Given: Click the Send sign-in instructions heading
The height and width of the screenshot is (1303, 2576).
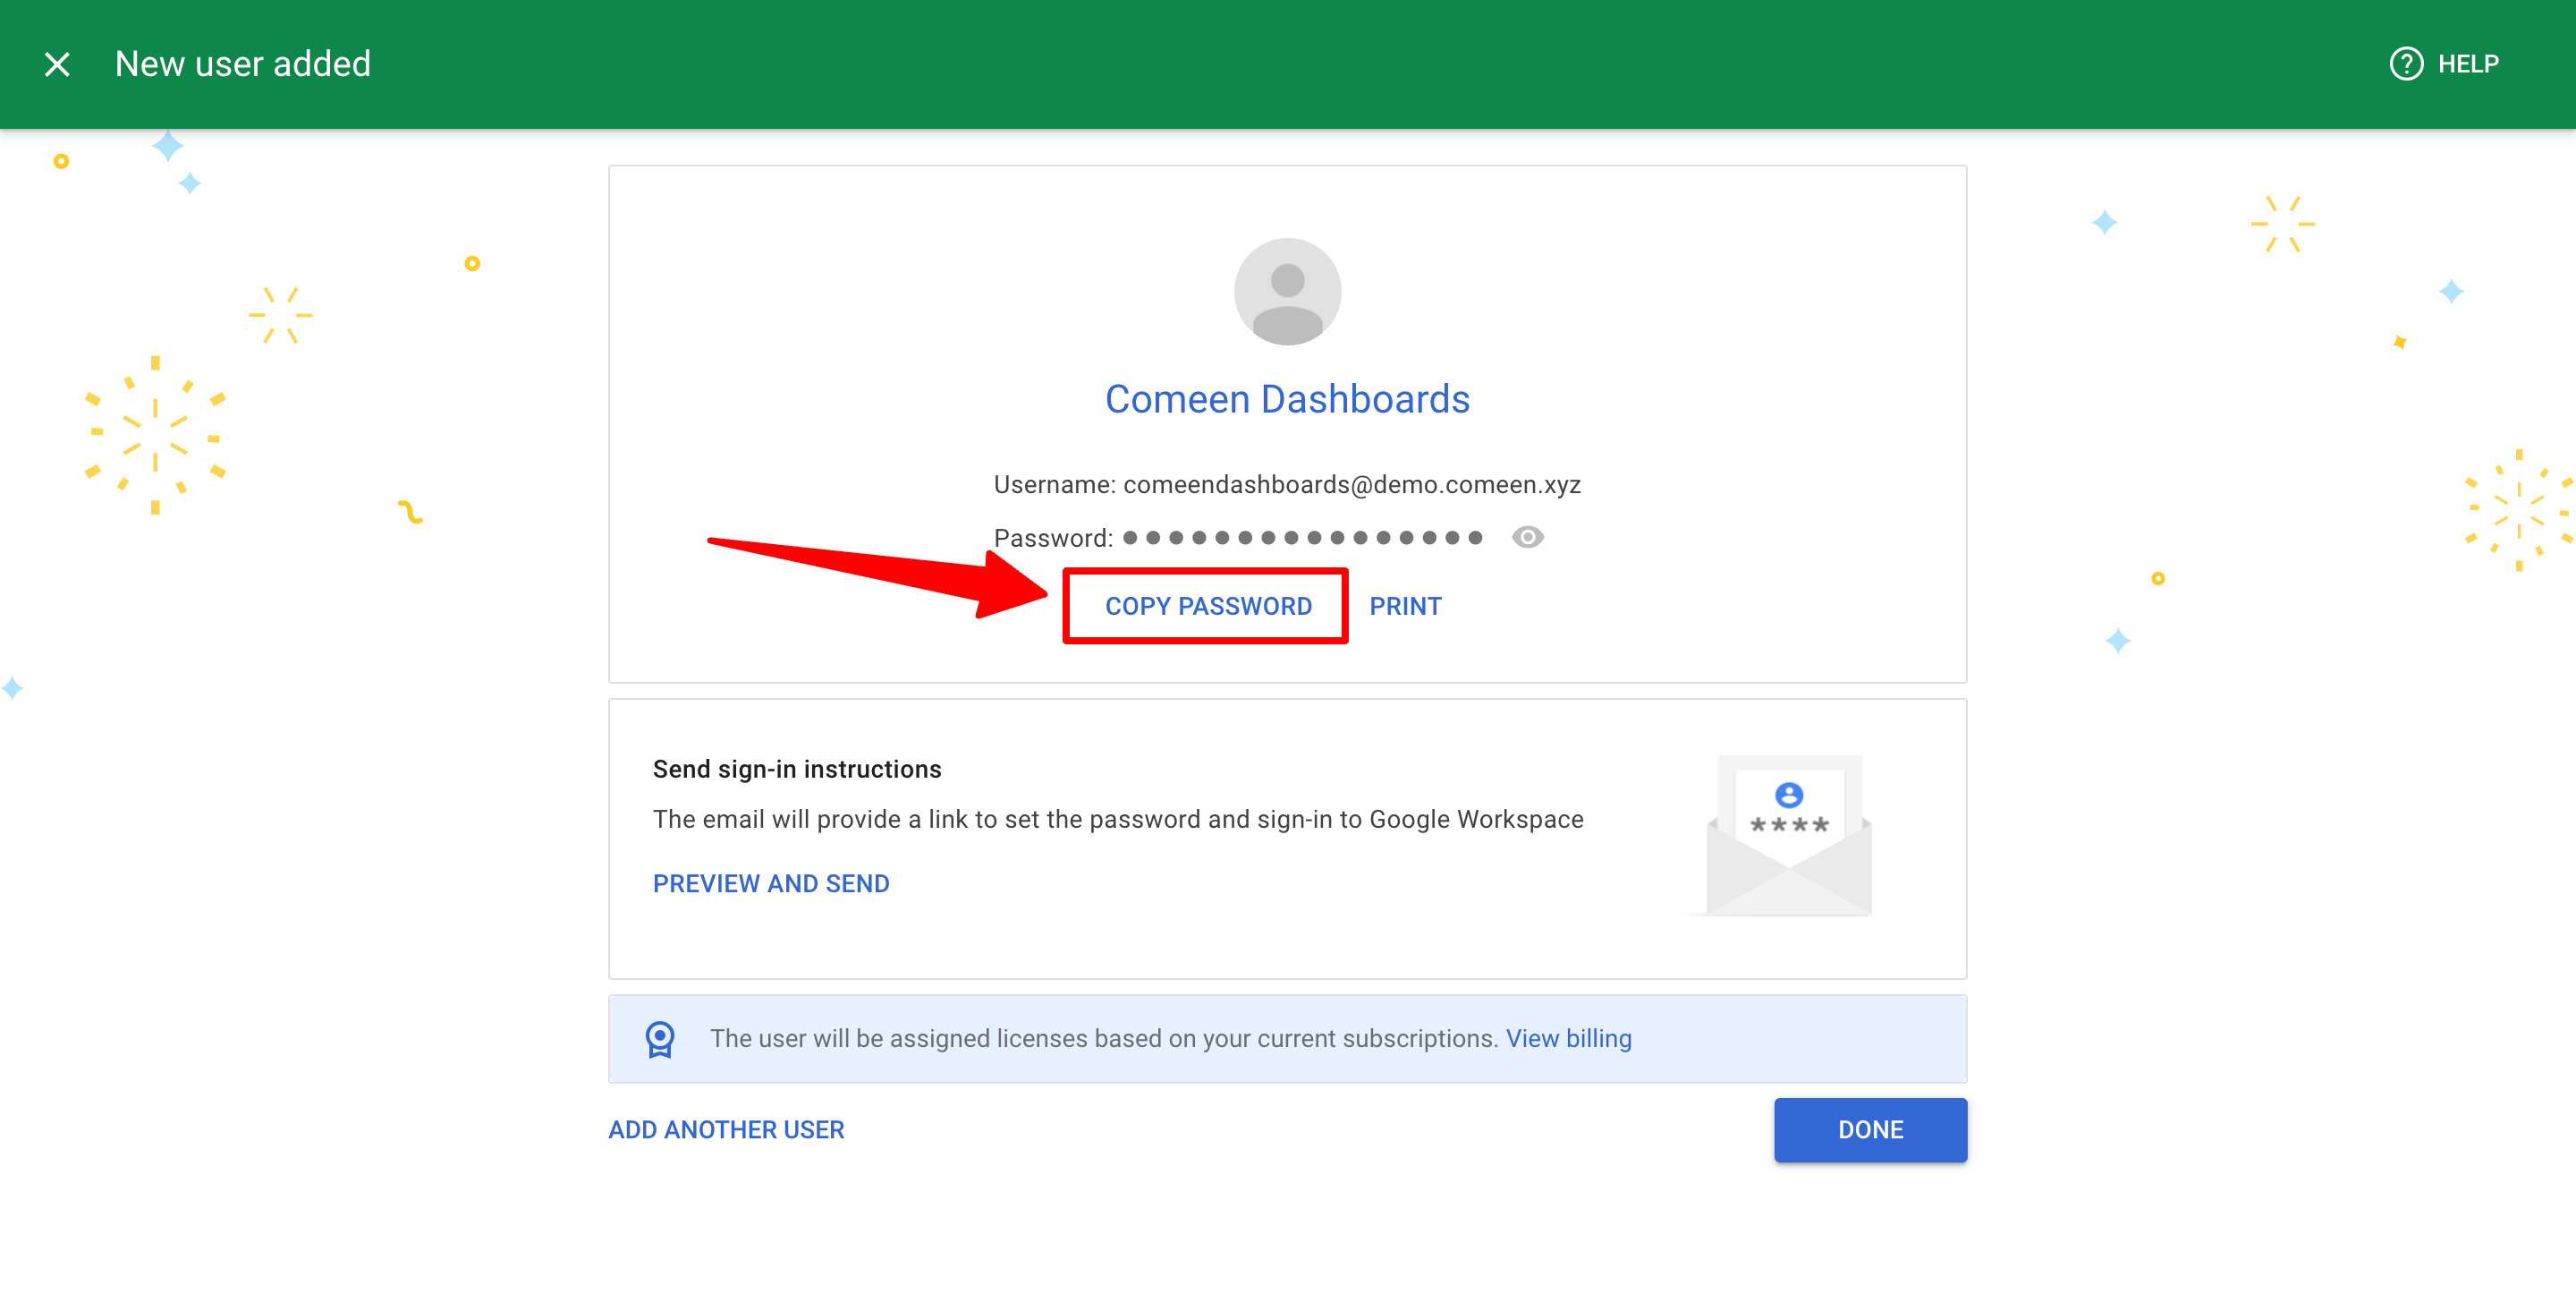Looking at the screenshot, I should [797, 770].
